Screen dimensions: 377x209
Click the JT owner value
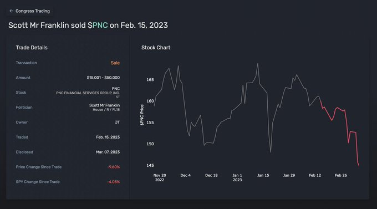117,122
